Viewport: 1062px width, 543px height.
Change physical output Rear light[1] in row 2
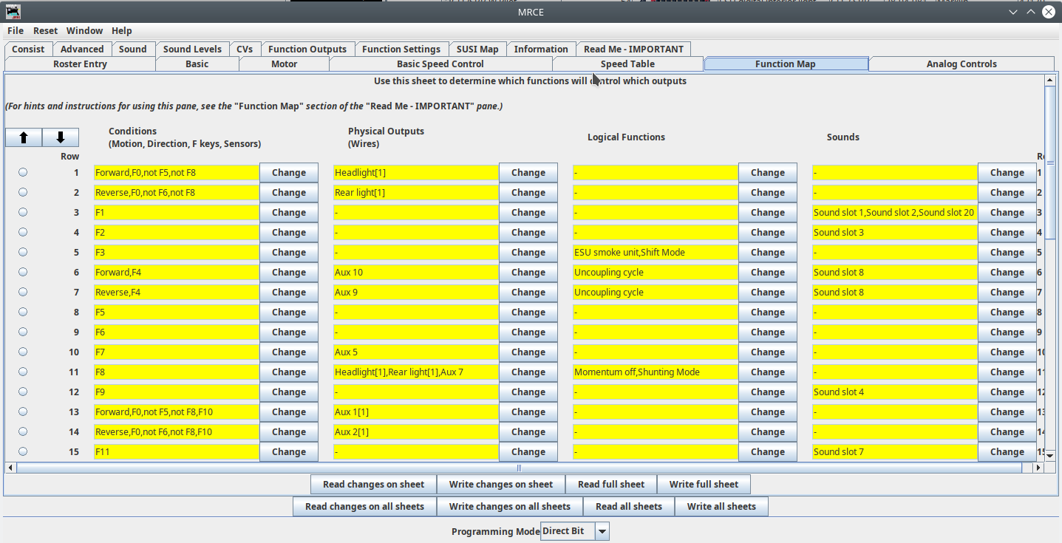tap(528, 193)
